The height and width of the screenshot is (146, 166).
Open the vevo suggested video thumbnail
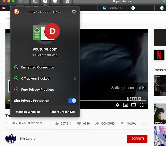point(160,114)
